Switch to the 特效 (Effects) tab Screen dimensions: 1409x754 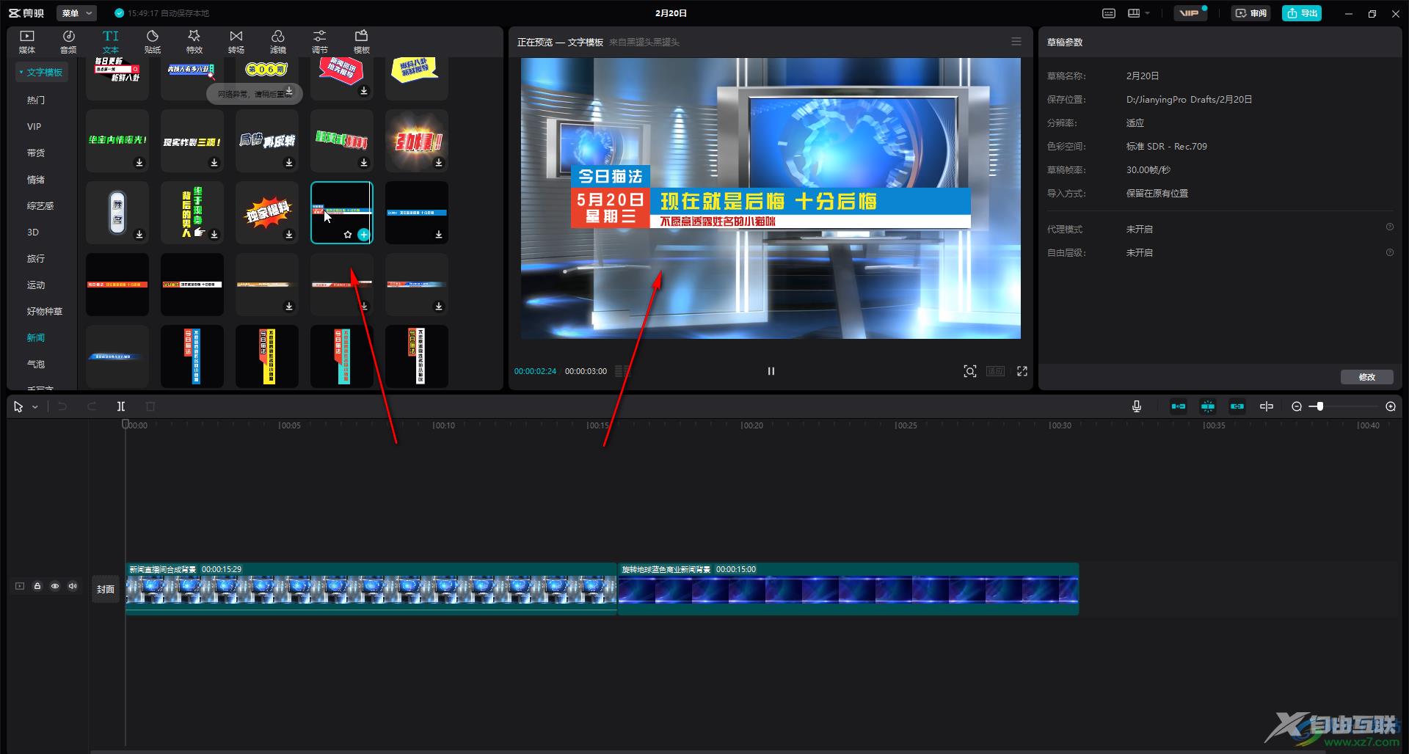pos(194,42)
